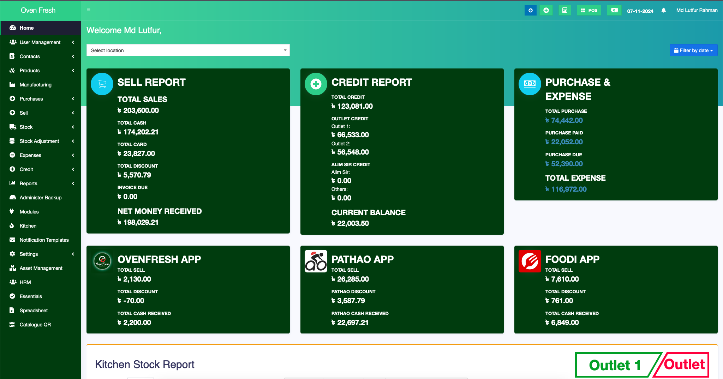The width and height of the screenshot is (723, 379).
Task: Click the Foodi App red logo
Action: click(530, 261)
